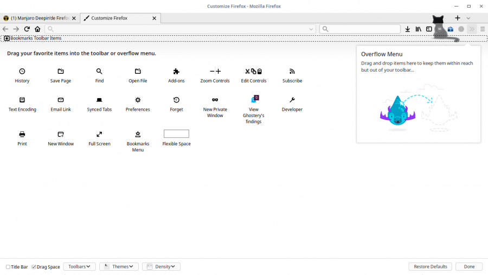
Task: Expand the URL bar history dropdown arrow
Action: [x=311, y=29]
